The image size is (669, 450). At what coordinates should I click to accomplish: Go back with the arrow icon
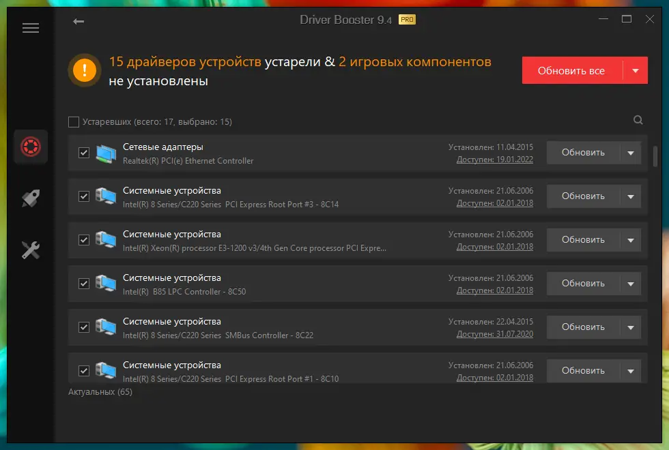[79, 21]
